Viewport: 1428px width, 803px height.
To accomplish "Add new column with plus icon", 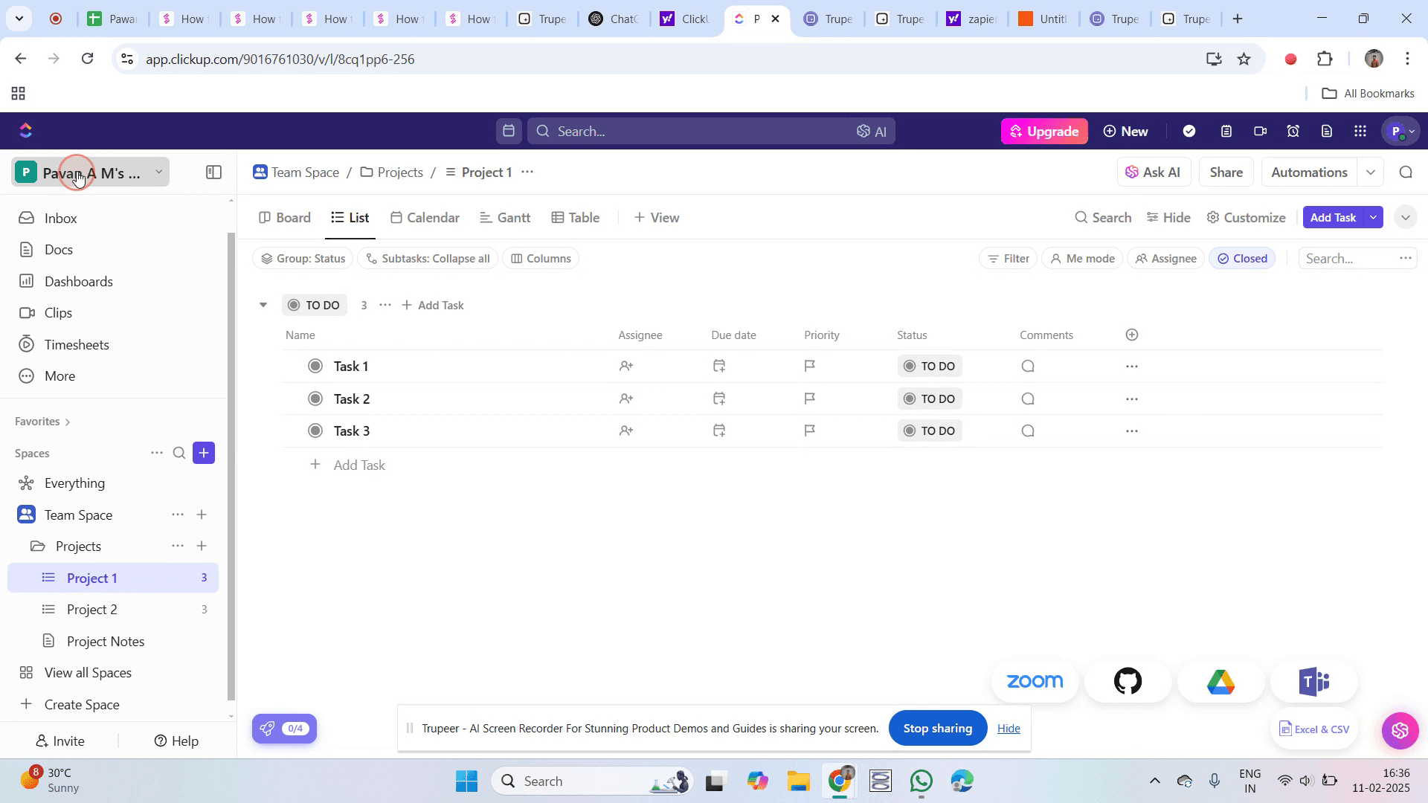I will coord(1132,335).
